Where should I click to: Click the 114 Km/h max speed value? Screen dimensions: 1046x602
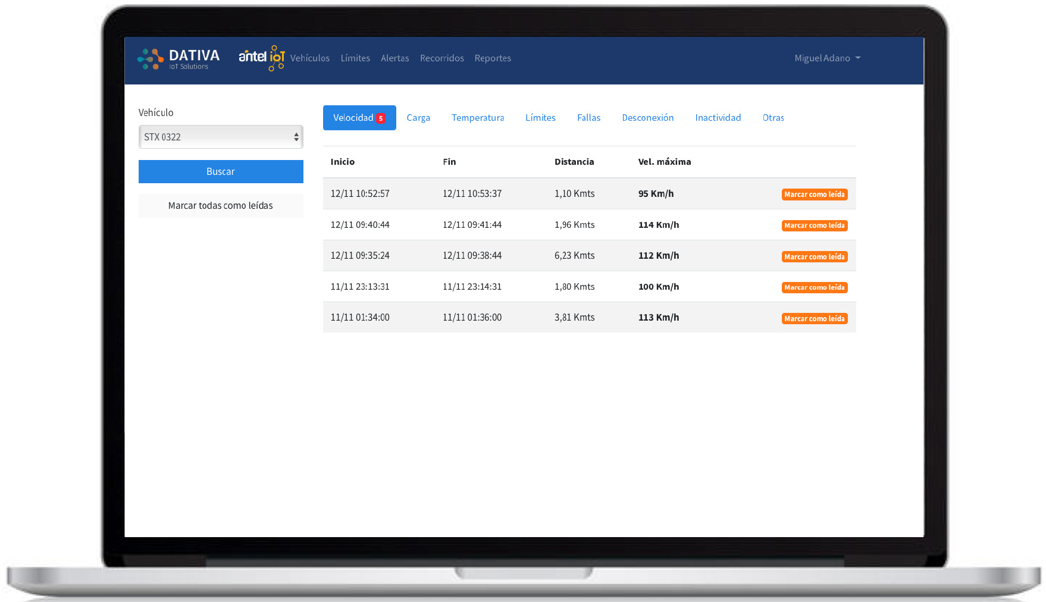[659, 225]
